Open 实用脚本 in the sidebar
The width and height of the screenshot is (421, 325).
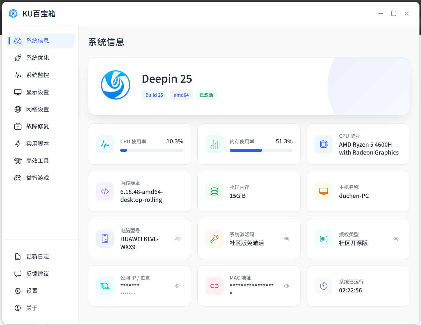tap(41, 144)
